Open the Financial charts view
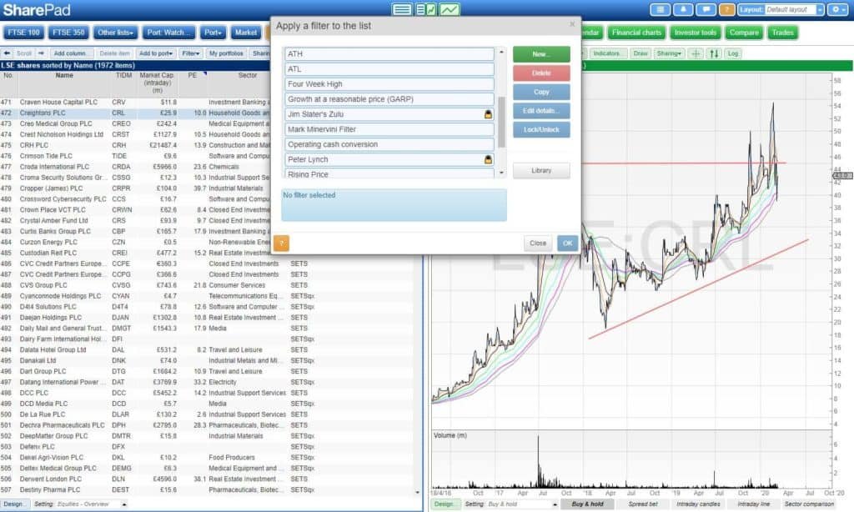The width and height of the screenshot is (854, 512). click(636, 33)
